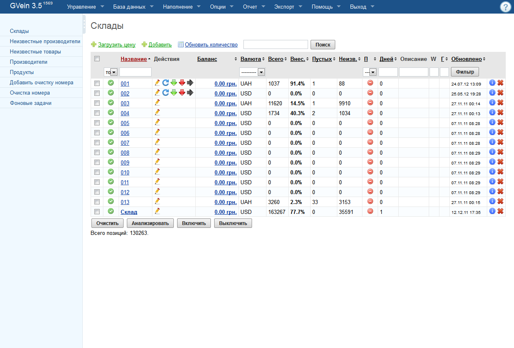Click the search text field next to Поиск
This screenshot has width=514, height=348.
click(276, 44)
